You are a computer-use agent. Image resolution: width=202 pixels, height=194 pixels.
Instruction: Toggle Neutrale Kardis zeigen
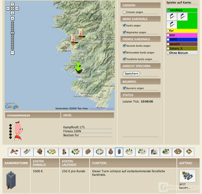point(124,46)
